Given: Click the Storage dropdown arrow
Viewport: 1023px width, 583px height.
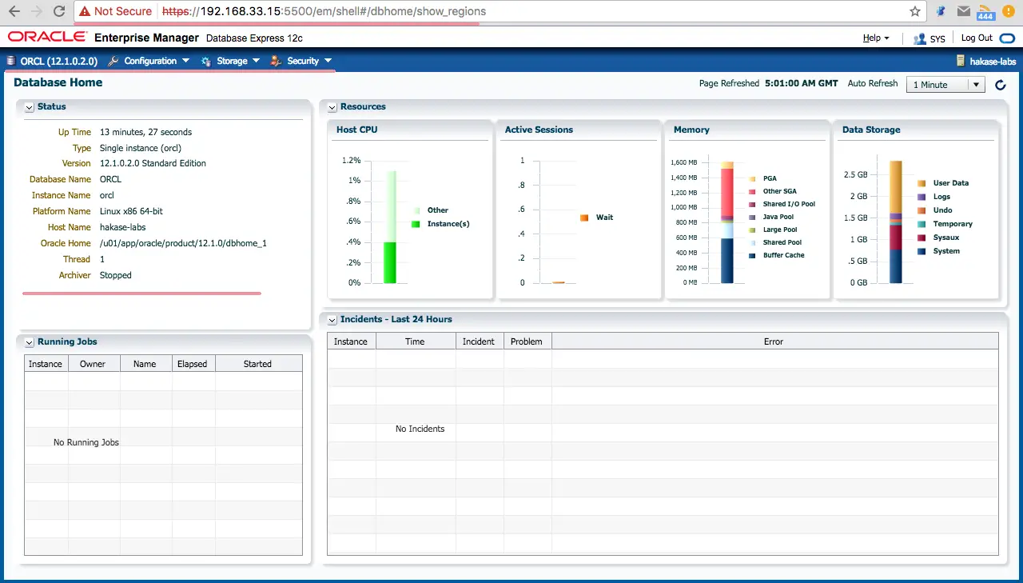Looking at the screenshot, I should coord(256,61).
